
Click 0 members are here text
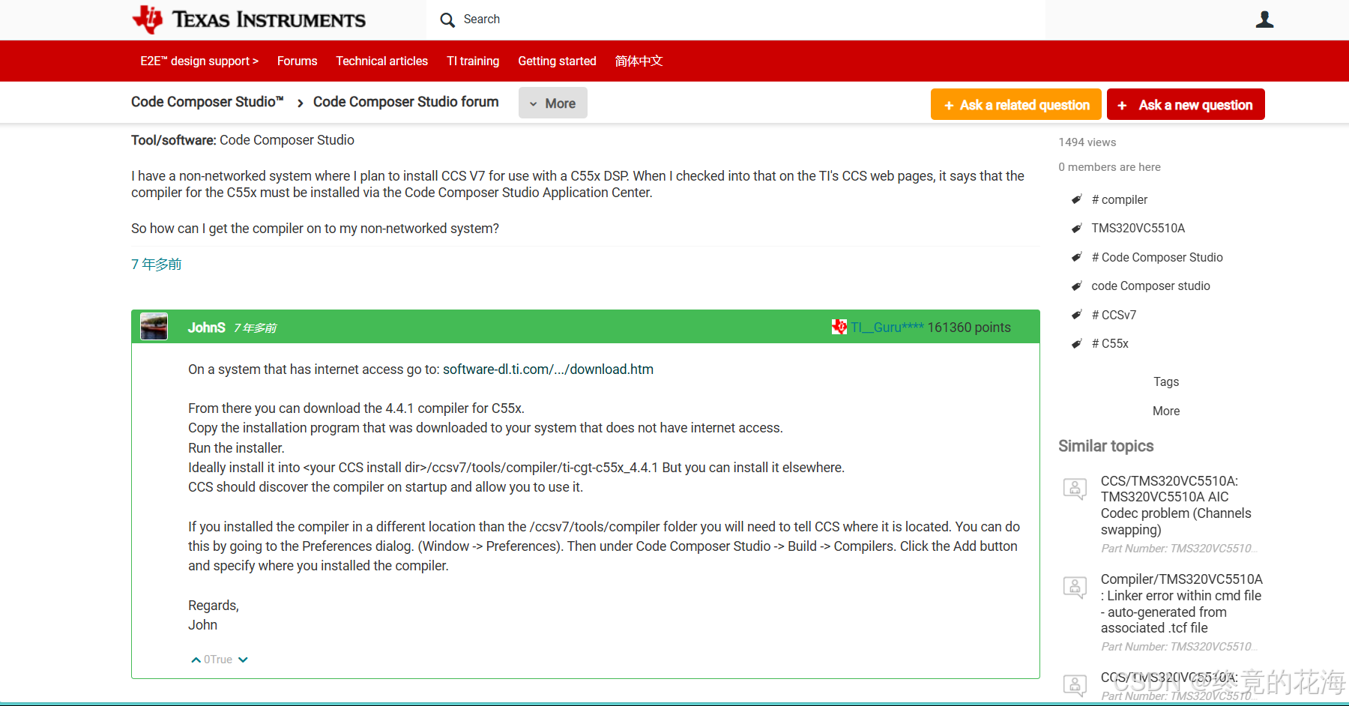tap(1109, 167)
